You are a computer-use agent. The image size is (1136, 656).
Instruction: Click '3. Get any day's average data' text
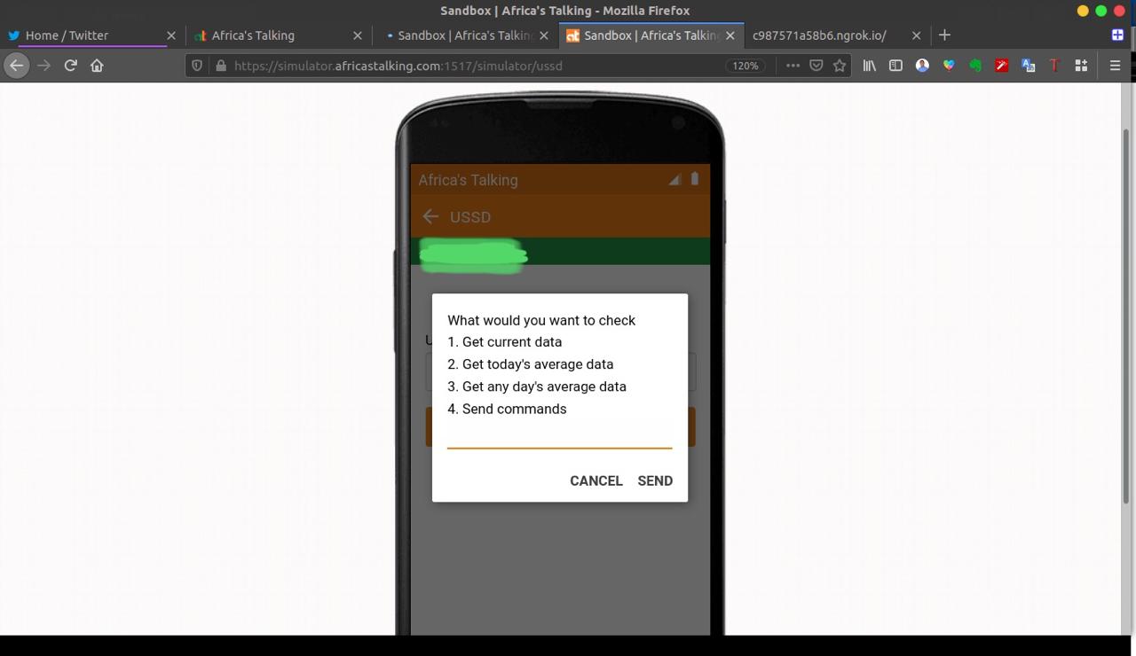pos(537,387)
